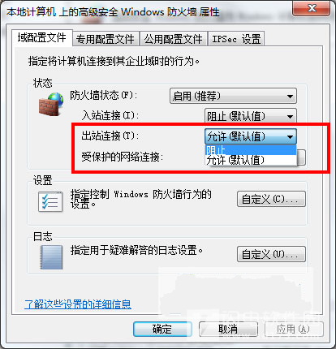
Task: Click the 取消 button
Action: click(228, 329)
